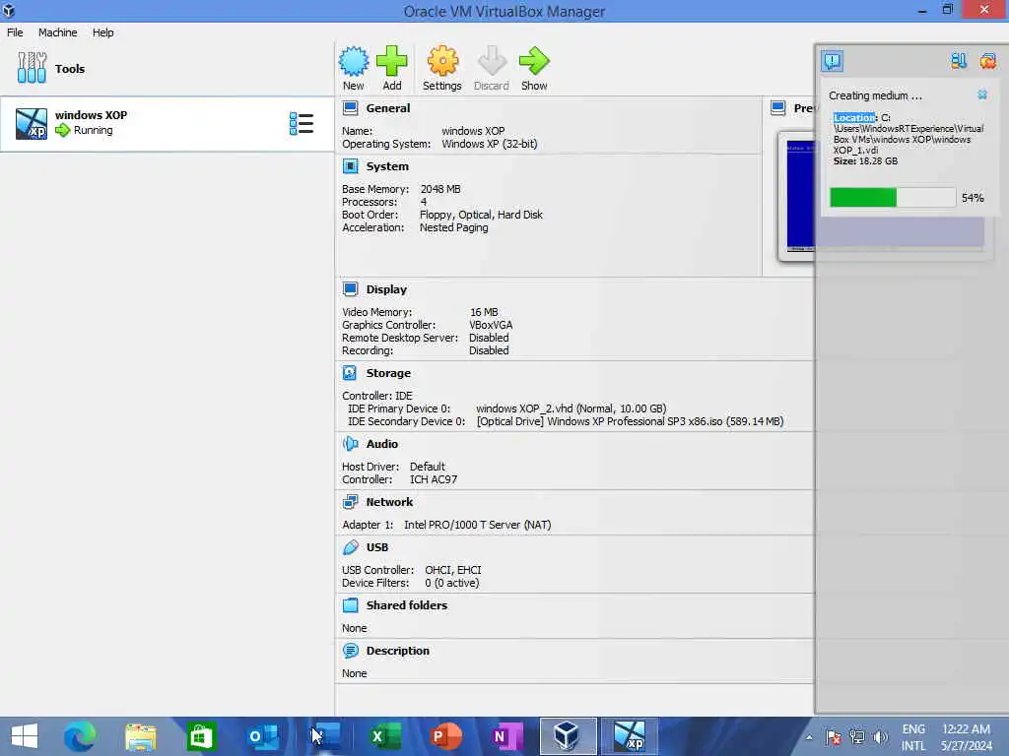
Task: Click the General section heading
Action: coord(388,108)
